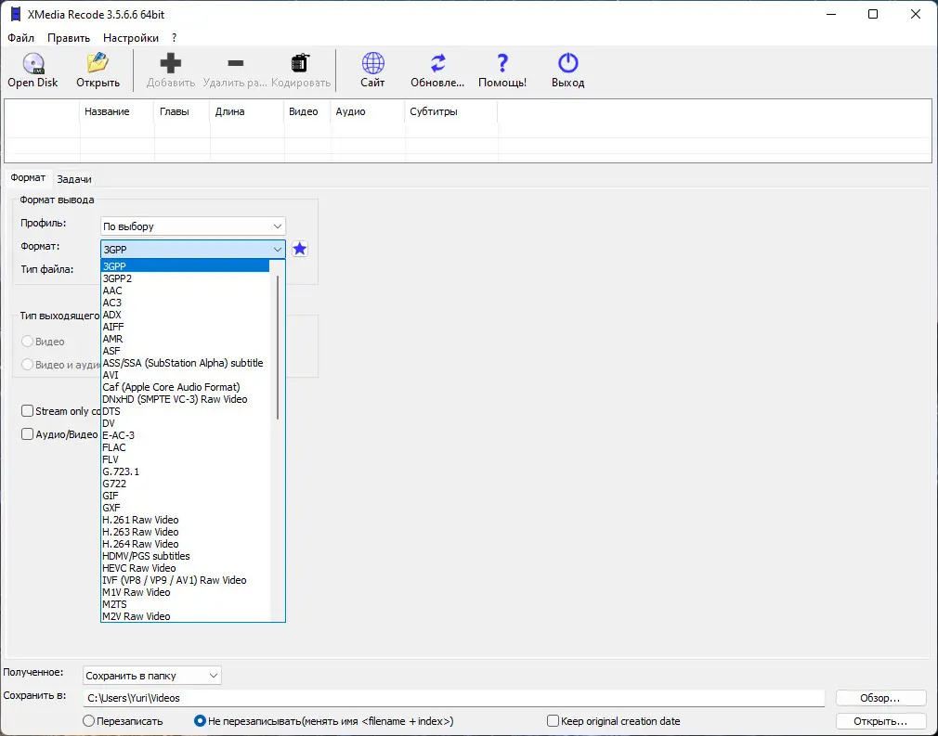Select IVF (VP8 / VP9 / AV1) Raw Video
Viewport: 938px width, 736px height.
pyautogui.click(x=186, y=580)
